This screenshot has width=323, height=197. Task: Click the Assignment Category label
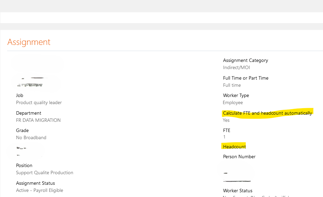(245, 60)
